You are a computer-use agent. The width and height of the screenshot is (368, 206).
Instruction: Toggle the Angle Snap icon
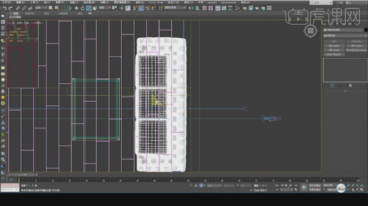click(141, 8)
